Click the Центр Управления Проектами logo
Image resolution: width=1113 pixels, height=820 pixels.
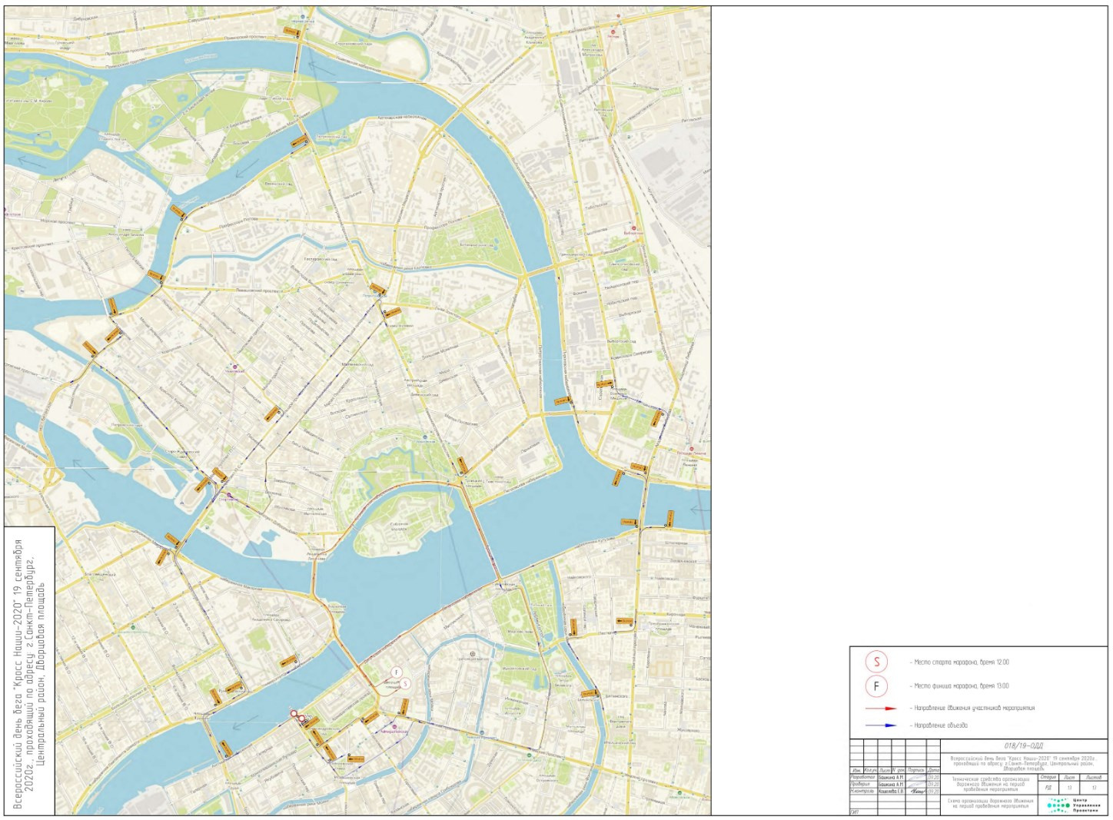click(x=1073, y=805)
